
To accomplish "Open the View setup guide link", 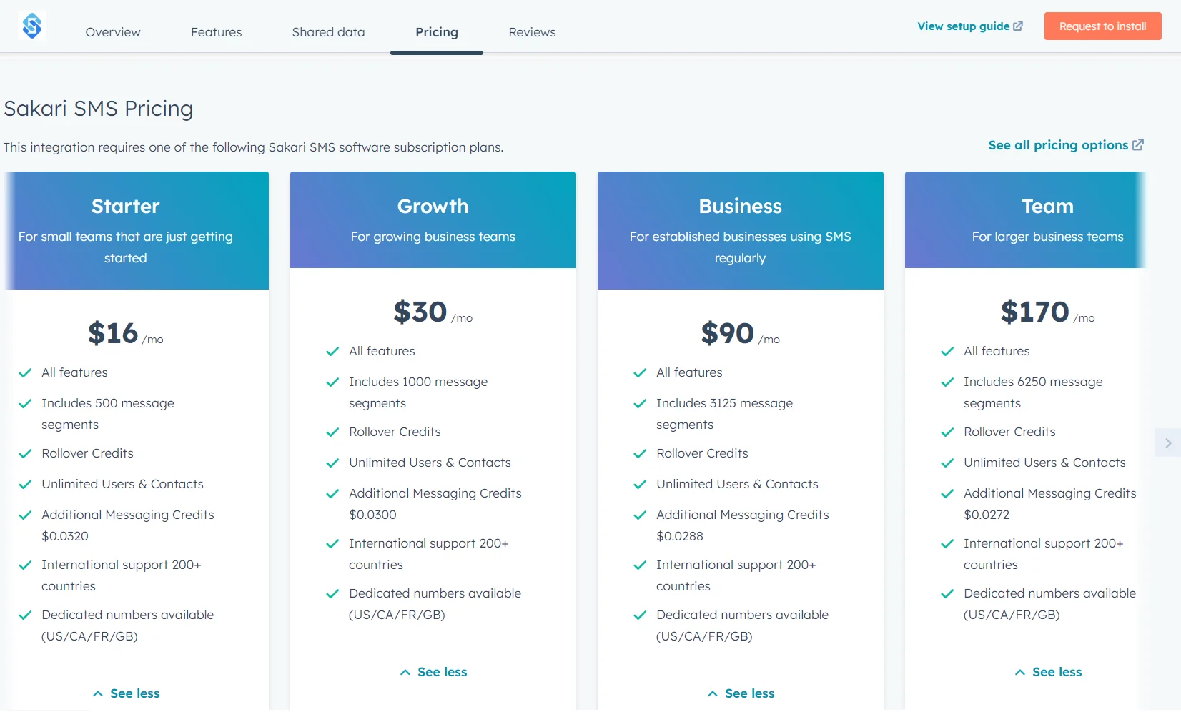I will (963, 25).
